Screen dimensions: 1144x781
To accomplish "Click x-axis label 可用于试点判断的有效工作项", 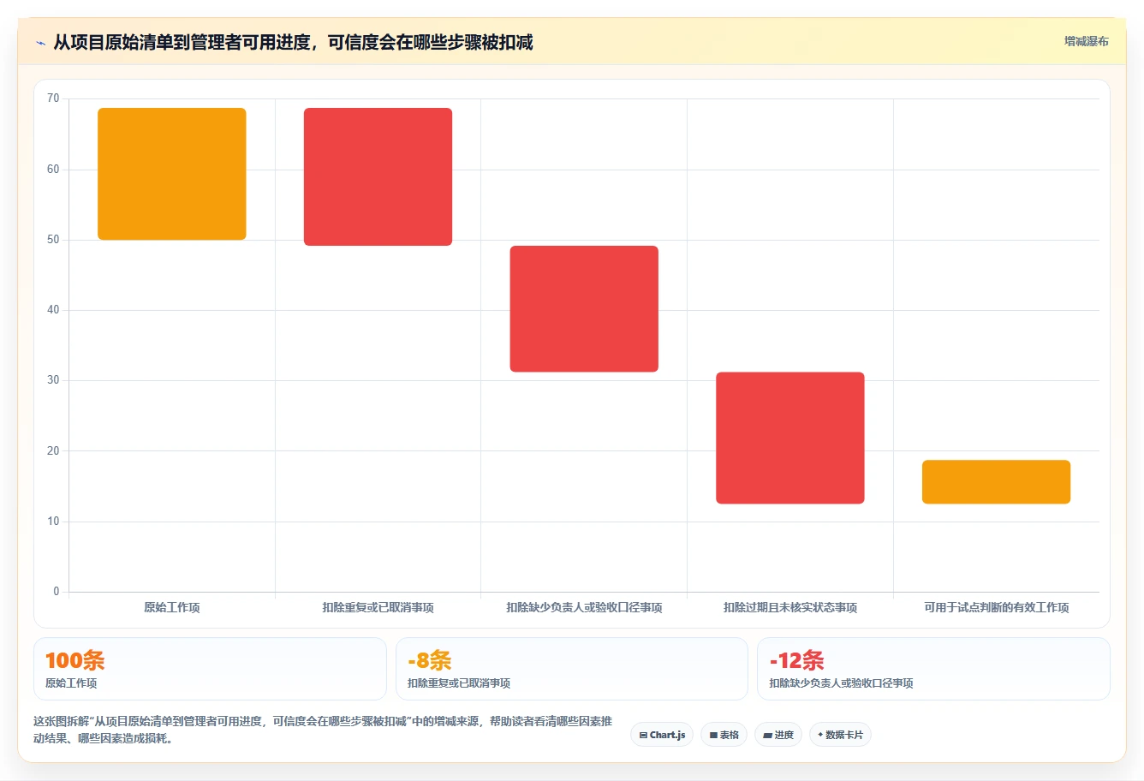I will [996, 607].
